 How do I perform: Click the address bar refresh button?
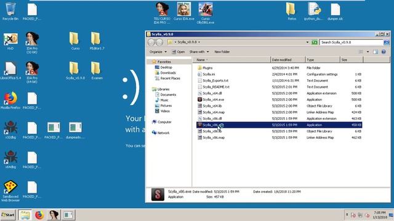point(315,42)
